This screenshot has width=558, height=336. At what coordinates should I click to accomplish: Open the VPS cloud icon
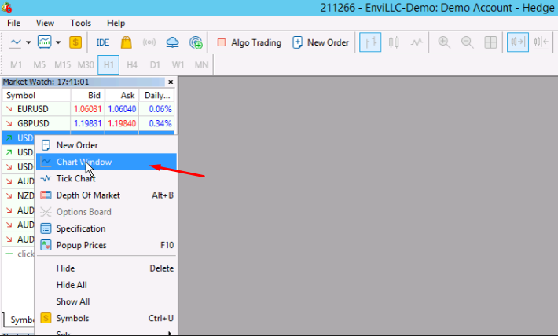click(172, 42)
